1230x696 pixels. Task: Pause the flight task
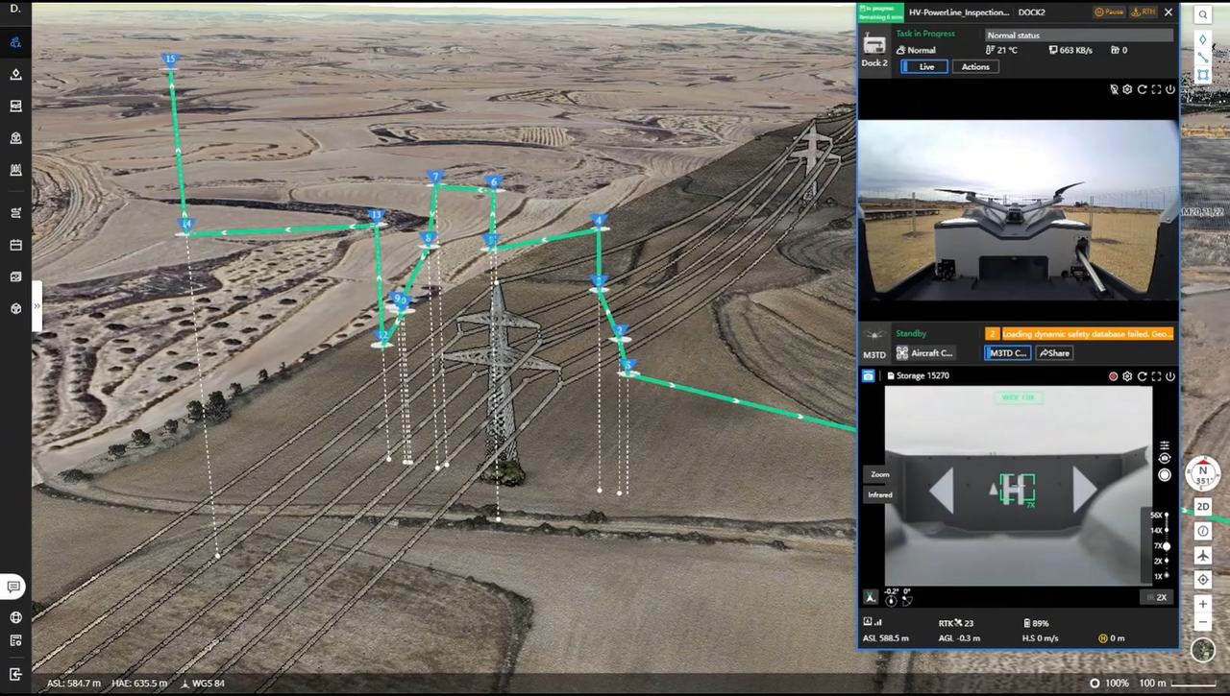[1109, 12]
